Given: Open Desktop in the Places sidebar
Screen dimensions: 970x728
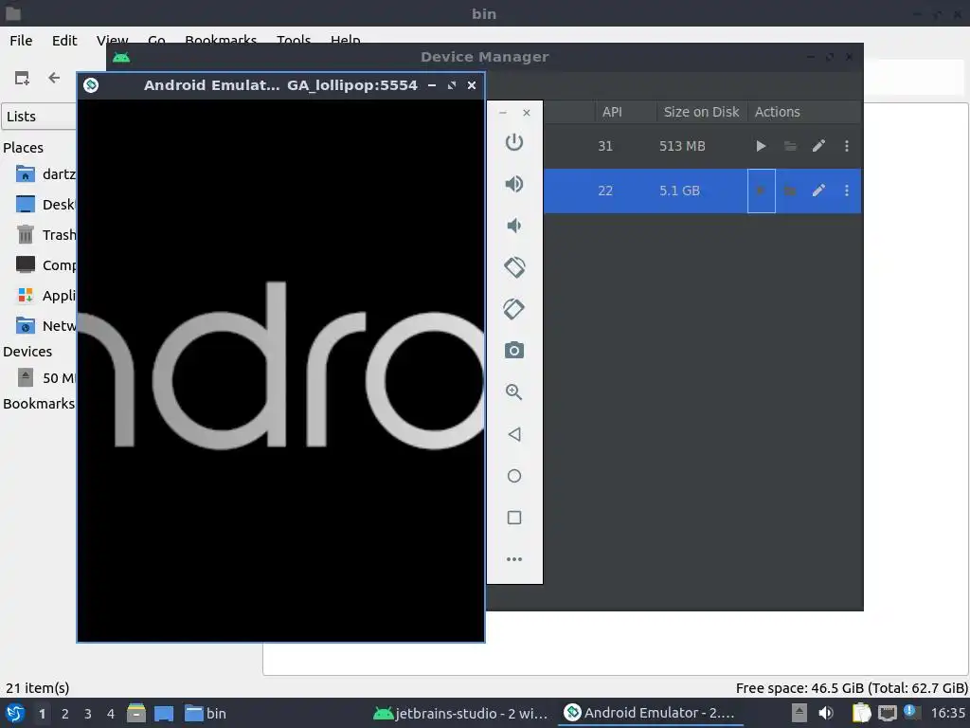Looking at the screenshot, I should [44, 205].
